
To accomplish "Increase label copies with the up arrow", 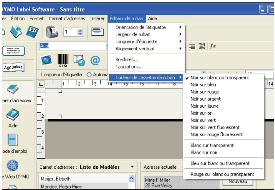I will (x=80, y=30).
